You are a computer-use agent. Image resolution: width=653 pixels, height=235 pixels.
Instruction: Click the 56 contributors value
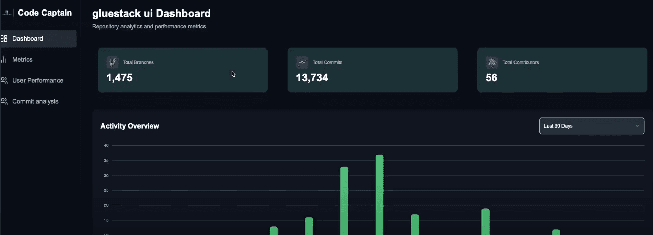(491, 78)
